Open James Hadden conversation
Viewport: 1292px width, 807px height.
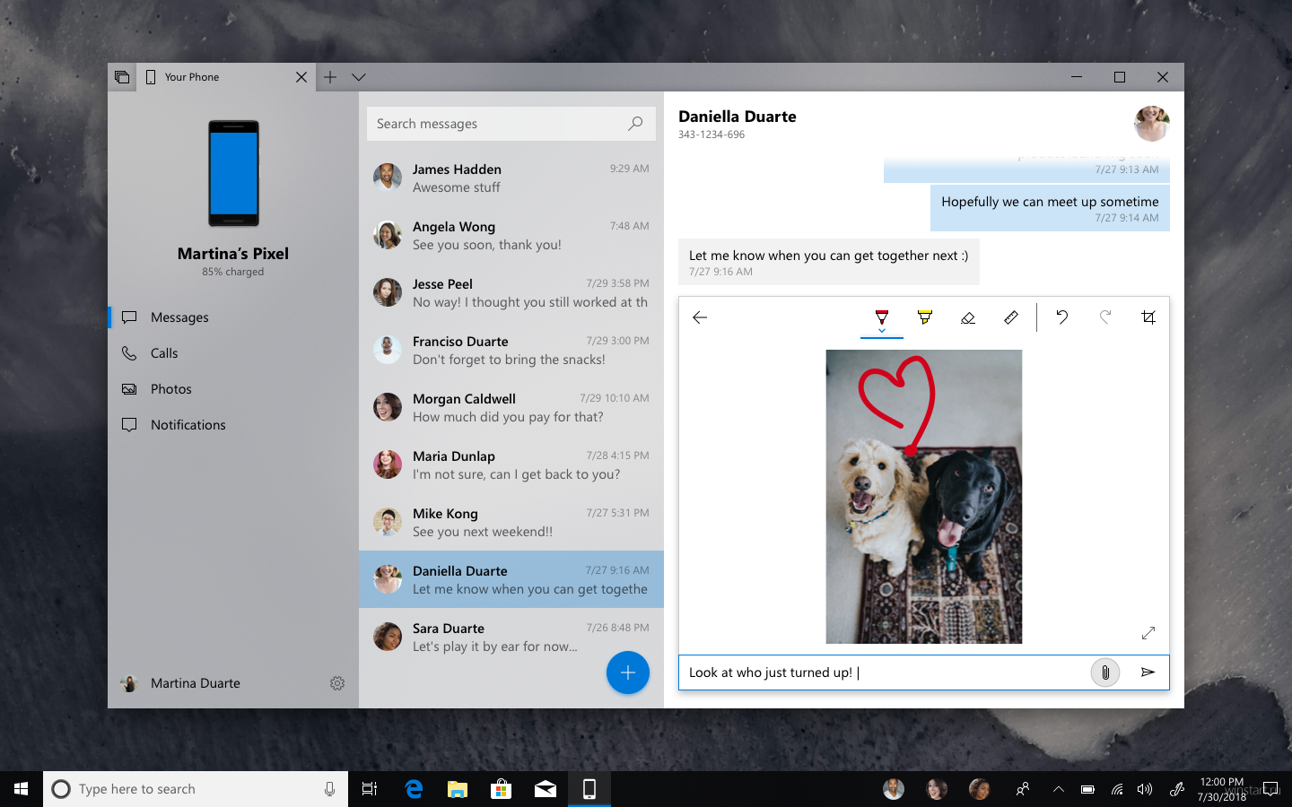click(511, 178)
